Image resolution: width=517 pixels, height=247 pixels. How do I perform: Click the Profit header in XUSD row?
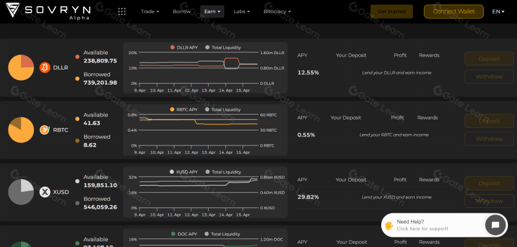(400, 180)
